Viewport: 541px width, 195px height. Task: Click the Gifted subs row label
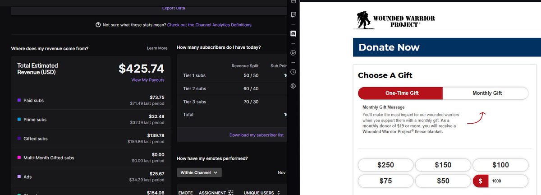tap(36, 139)
